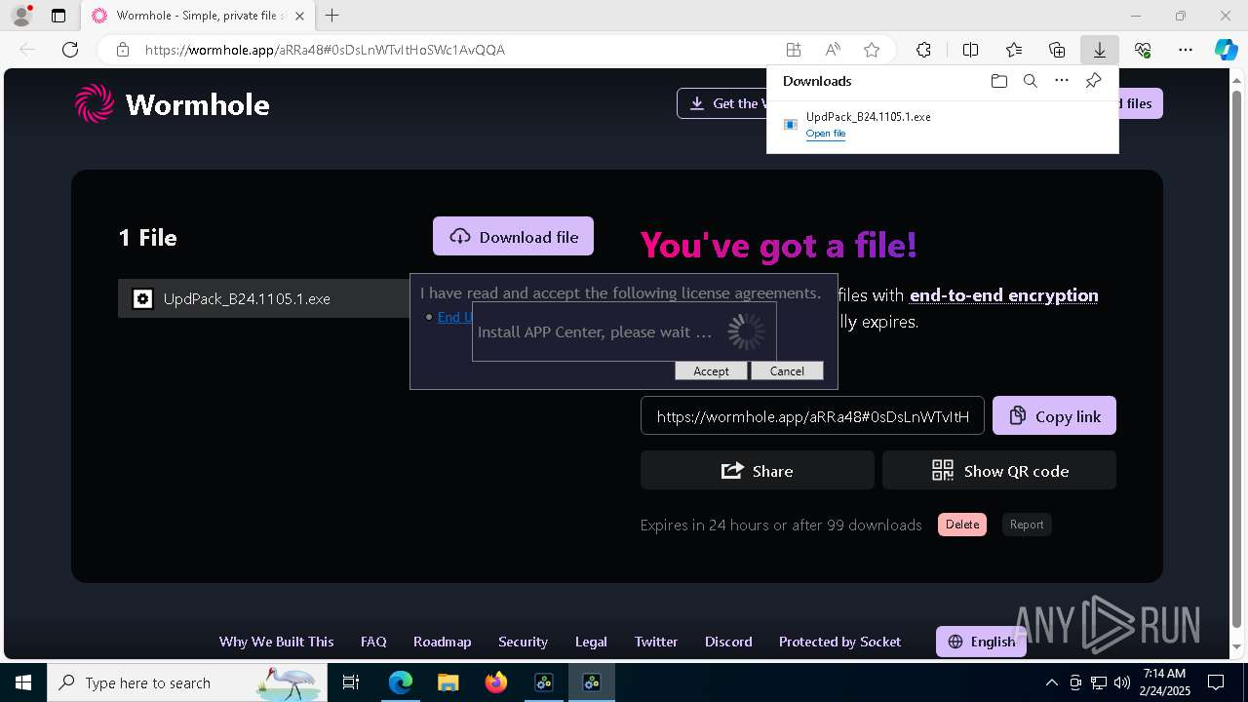
Task: Open the Twitter footer link
Action: point(656,642)
